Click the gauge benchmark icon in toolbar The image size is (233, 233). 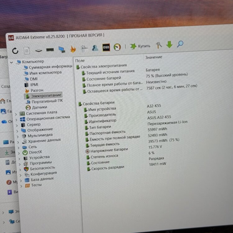click(117, 47)
